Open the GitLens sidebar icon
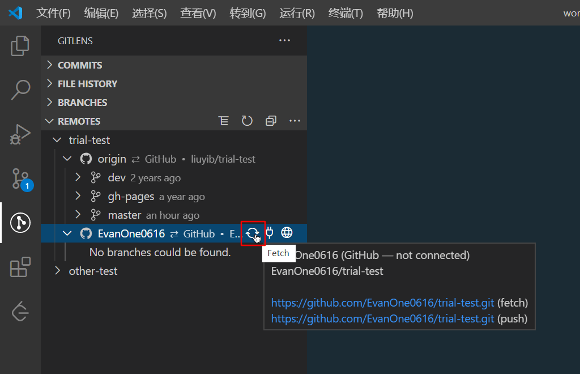The height and width of the screenshot is (374, 580). coord(20,223)
